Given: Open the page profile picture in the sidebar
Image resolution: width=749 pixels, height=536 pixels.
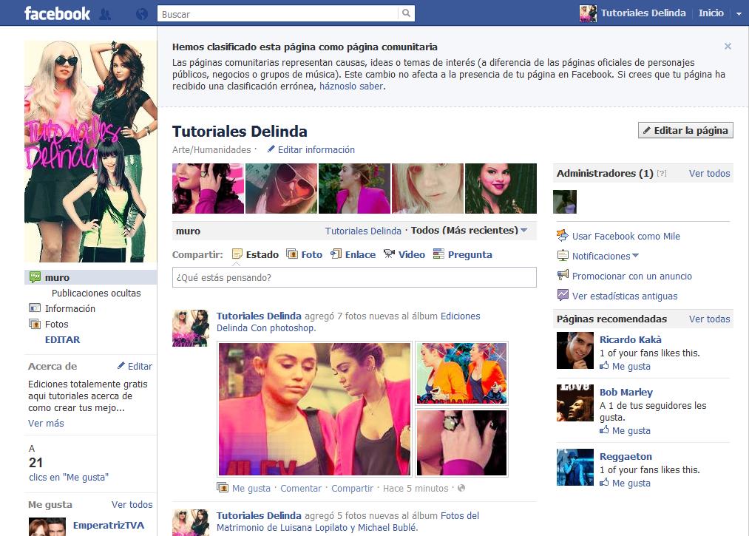Looking at the screenshot, I should pos(91,152).
